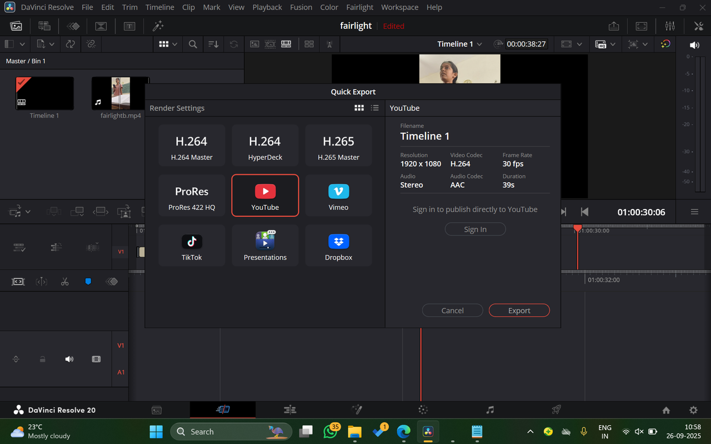Toggle the track lock icon
Screen dimensions: 711x444
point(42,359)
